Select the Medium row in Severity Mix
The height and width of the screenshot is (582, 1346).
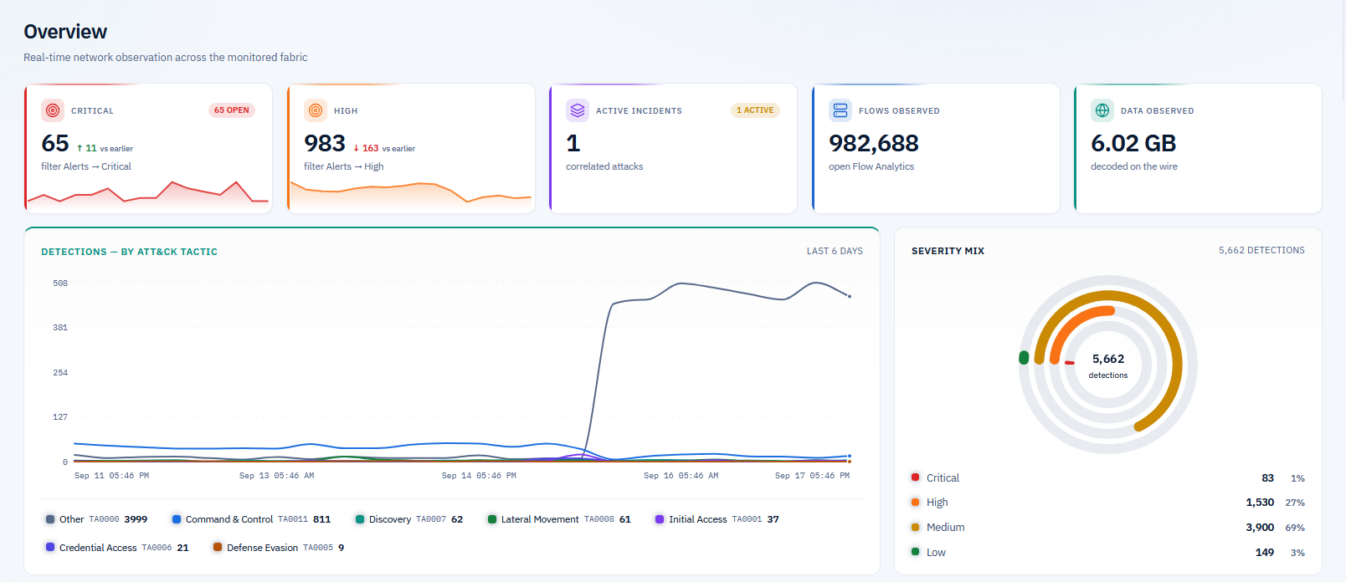pyautogui.click(x=1108, y=528)
